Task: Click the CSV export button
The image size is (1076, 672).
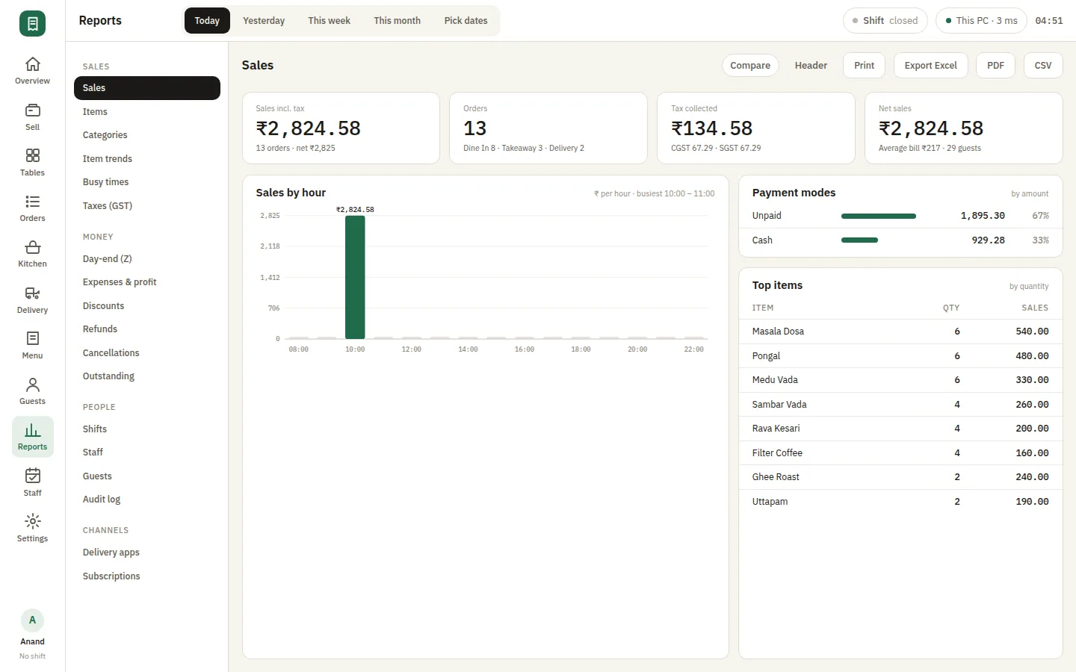Action: 1043,66
